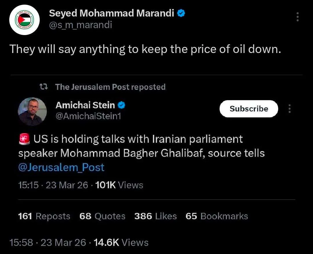Click Amichai Stein's verified checkmark
Viewport: 313px width, 254px height.
tap(121, 105)
